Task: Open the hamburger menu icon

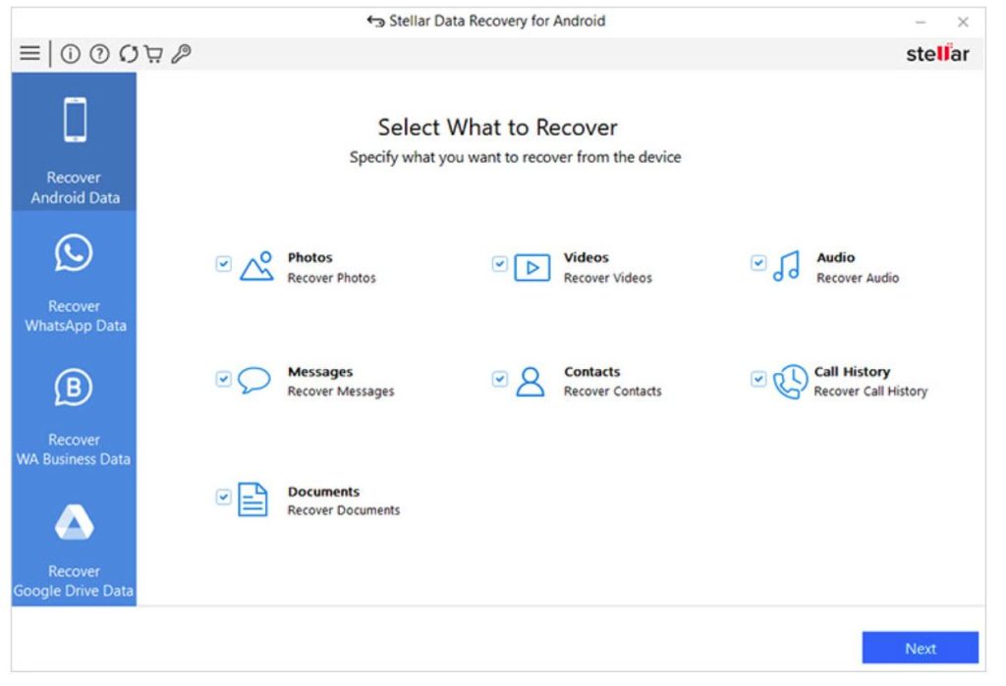Action: 29,54
